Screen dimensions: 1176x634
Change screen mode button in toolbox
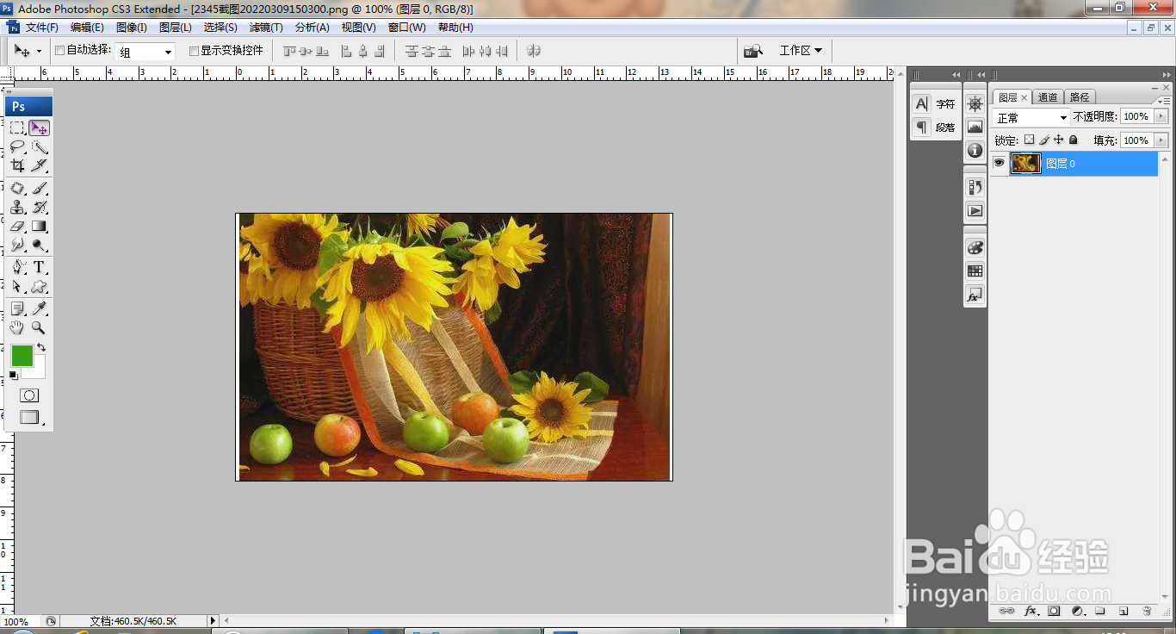[x=30, y=417]
